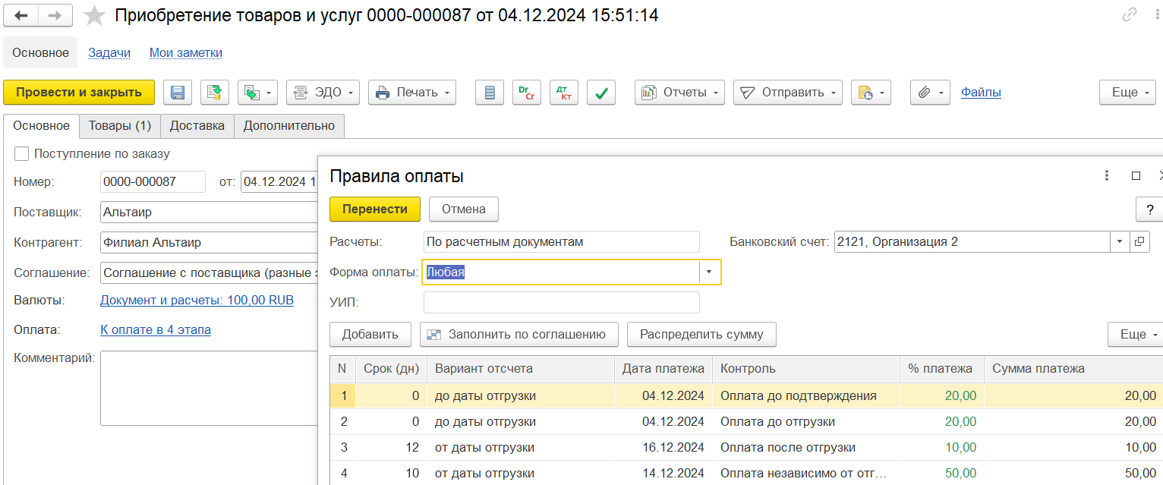Viewport: 1163px width, 485px height.
Task: Click the УИП input field
Action: [561, 302]
